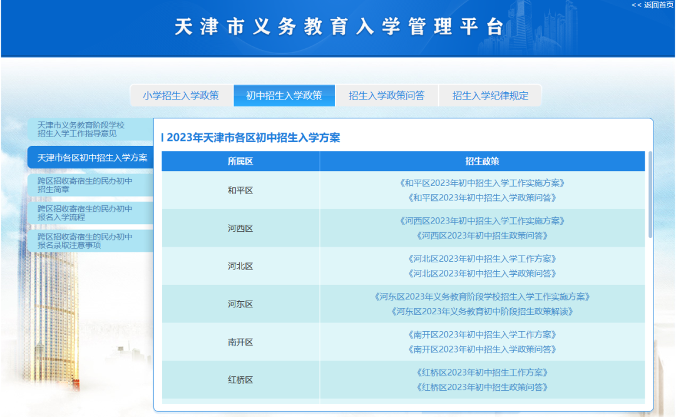Image resolution: width=676 pixels, height=417 pixels.
Task: Open 《南开区2023年初中招生入学政策问答》 link
Action: point(482,349)
